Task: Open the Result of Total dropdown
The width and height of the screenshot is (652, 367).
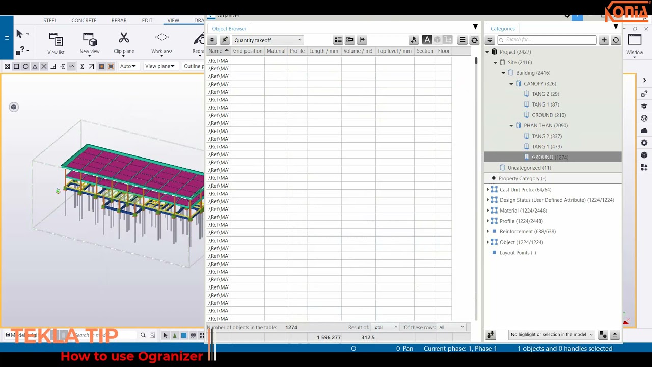Action: (385, 327)
